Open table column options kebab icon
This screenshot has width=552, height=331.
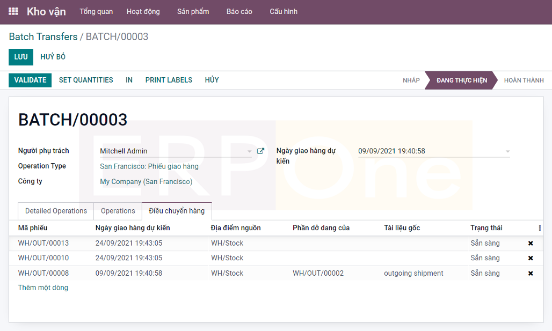click(x=540, y=228)
